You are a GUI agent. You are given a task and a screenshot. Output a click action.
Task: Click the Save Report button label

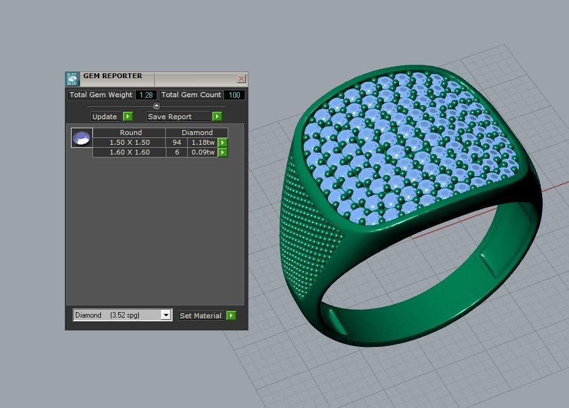(x=179, y=116)
